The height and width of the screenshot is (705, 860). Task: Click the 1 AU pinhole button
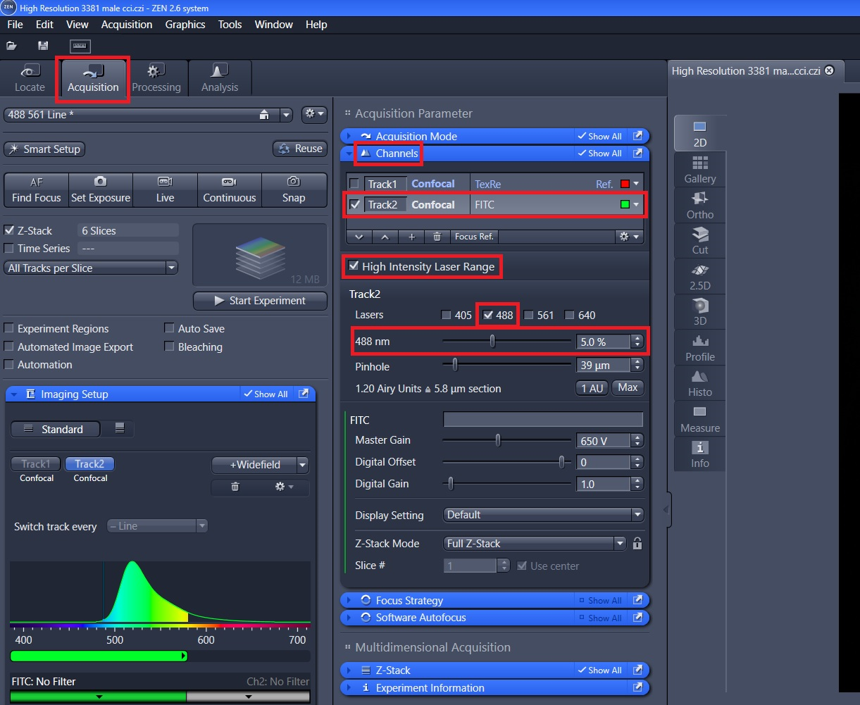pos(592,388)
